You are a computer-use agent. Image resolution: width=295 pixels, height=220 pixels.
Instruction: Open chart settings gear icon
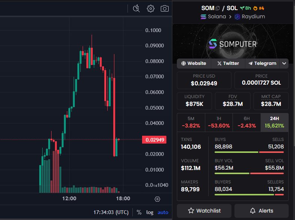point(151,9)
